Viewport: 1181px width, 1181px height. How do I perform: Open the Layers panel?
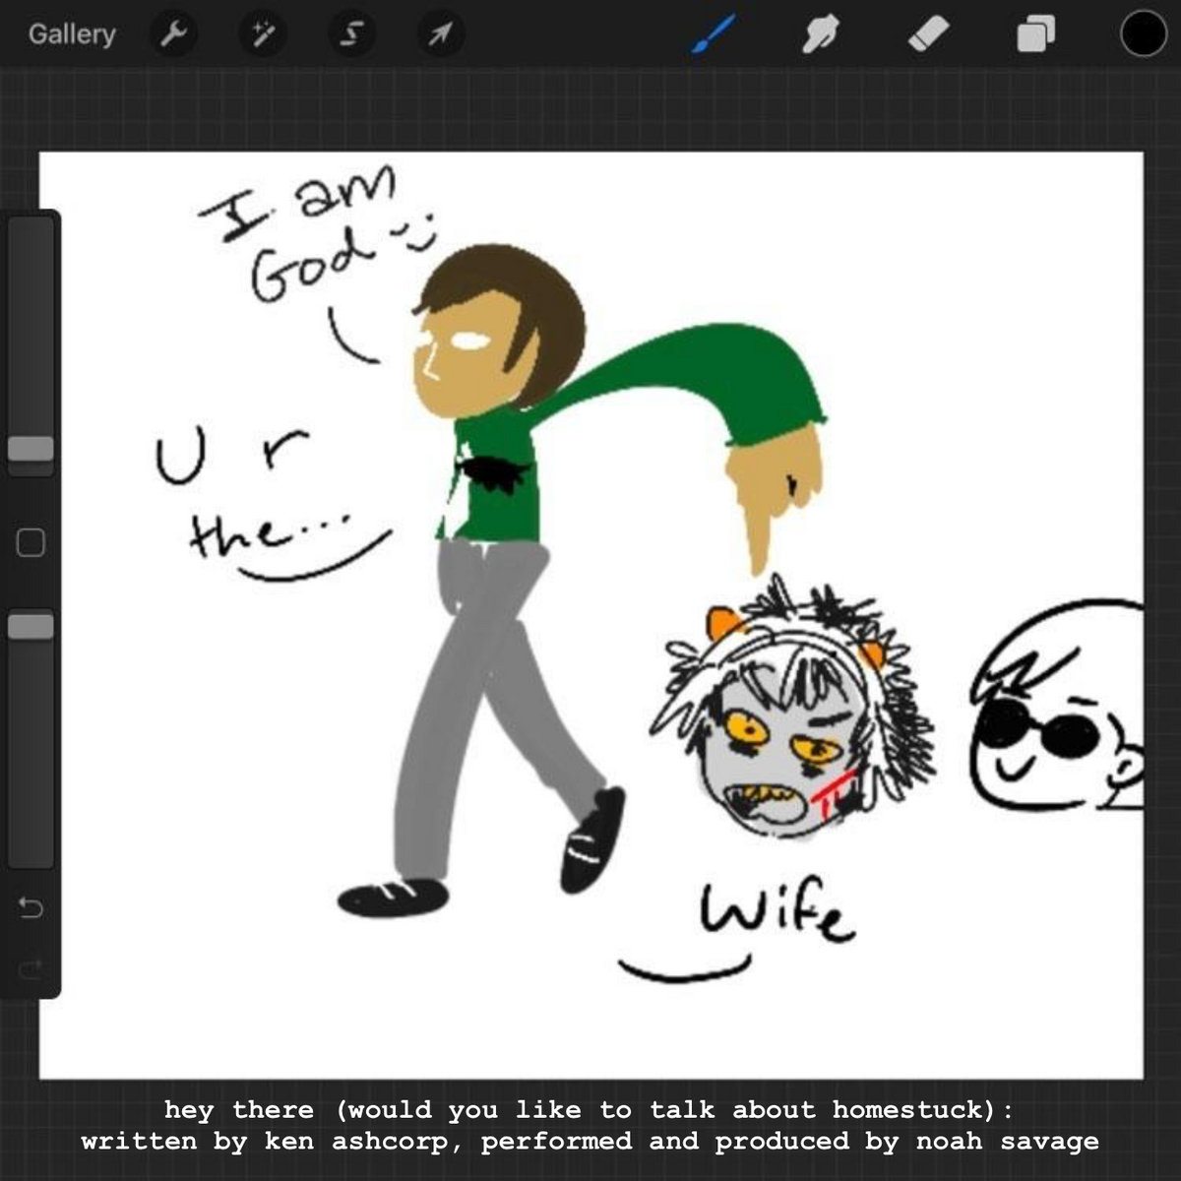pos(1035,35)
